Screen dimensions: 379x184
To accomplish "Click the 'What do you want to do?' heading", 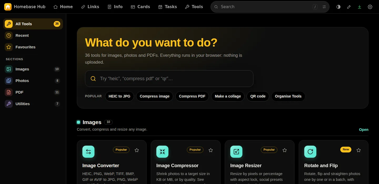I will pos(151,43).
